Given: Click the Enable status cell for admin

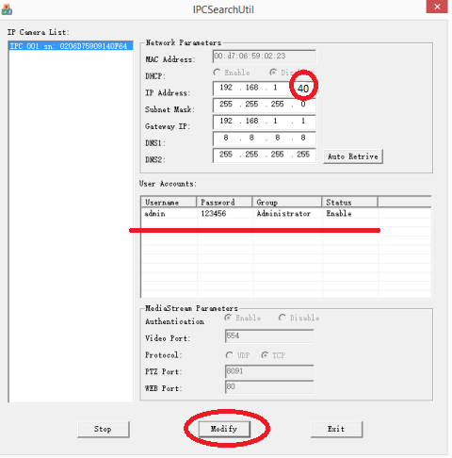Looking at the screenshot, I should tap(339, 214).
